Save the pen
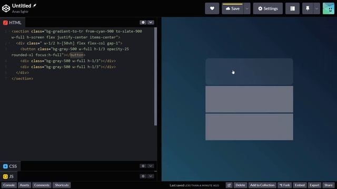Viewport: 337px width, 189px height. [x=233, y=8]
